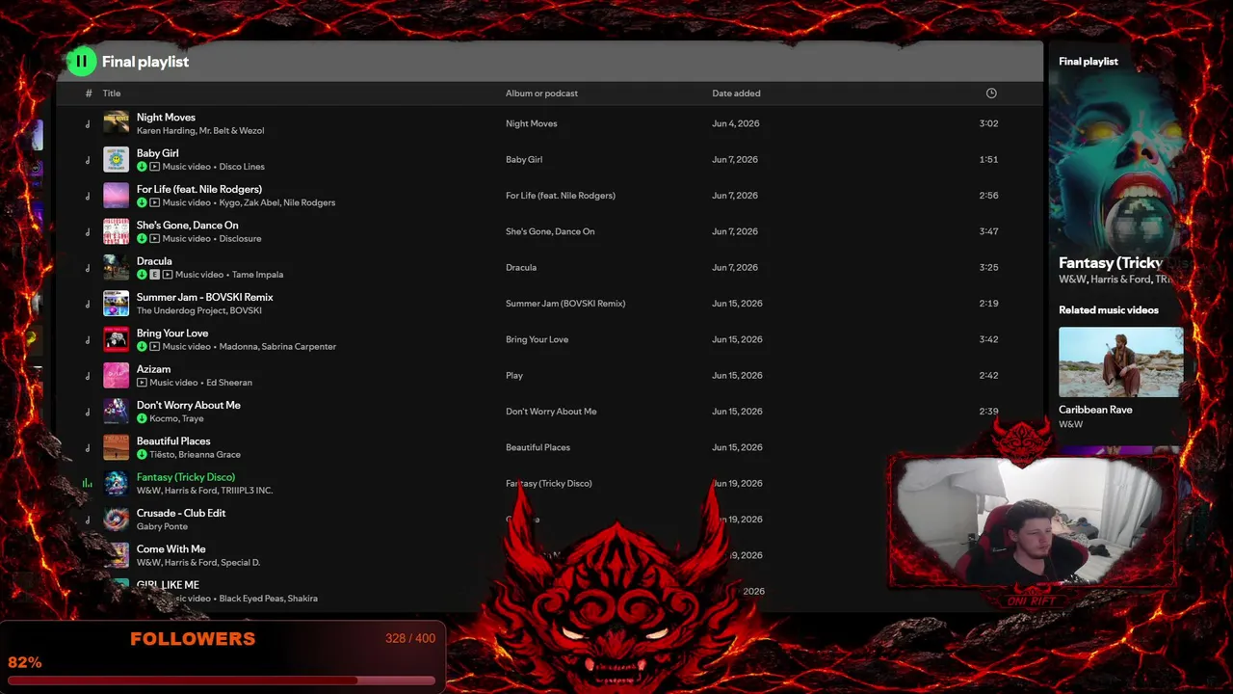Click the downloaded icon on the Dracula row
The height and width of the screenshot is (694, 1233).
(x=142, y=275)
